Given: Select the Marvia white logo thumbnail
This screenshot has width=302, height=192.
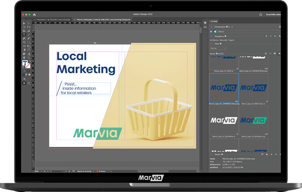Looking at the screenshot, I should [x=224, y=121].
